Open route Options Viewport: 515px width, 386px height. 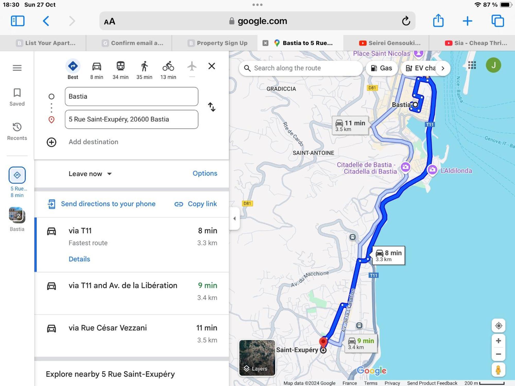pyautogui.click(x=205, y=173)
